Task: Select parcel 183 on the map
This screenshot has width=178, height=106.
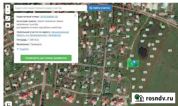Action: (149, 64)
